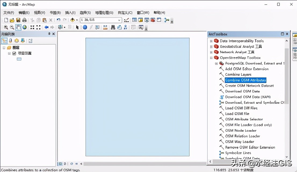The width and height of the screenshot is (297, 172).
Task: Switch to List By Source
Action: click(x=11, y=41)
